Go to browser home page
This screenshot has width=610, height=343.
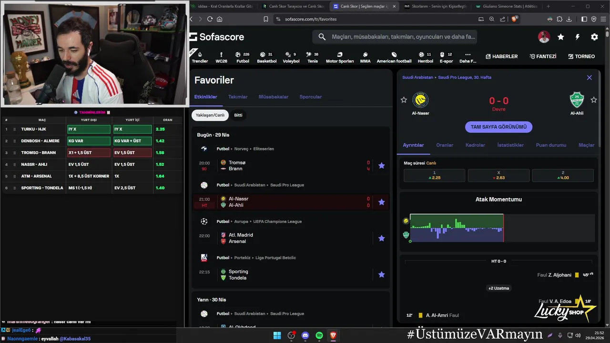[x=219, y=19]
